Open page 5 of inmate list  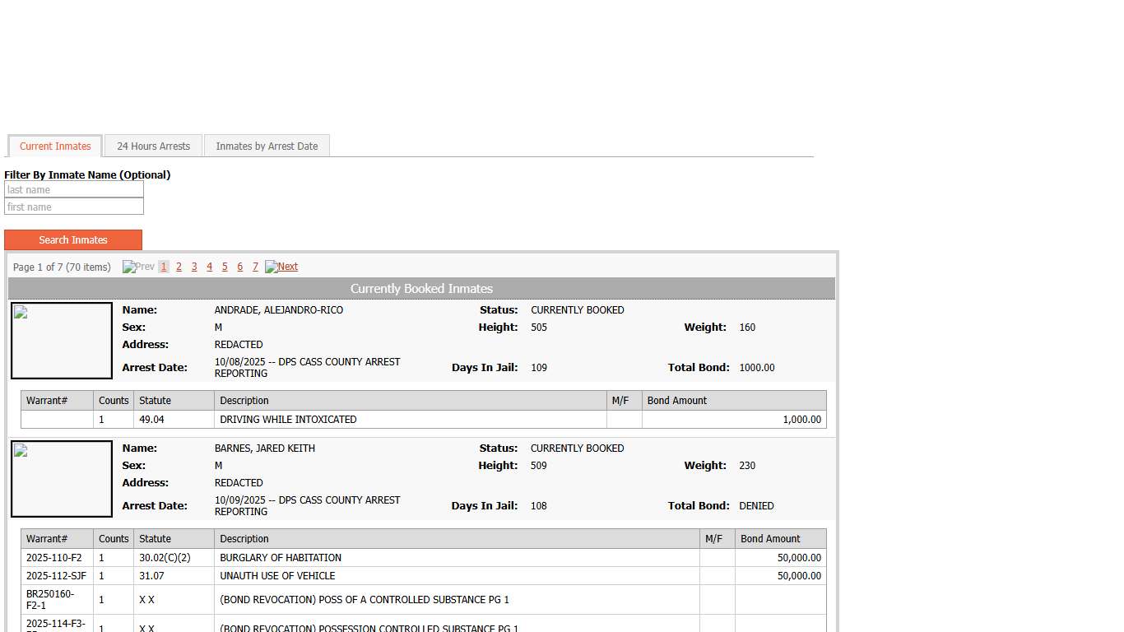(x=225, y=267)
